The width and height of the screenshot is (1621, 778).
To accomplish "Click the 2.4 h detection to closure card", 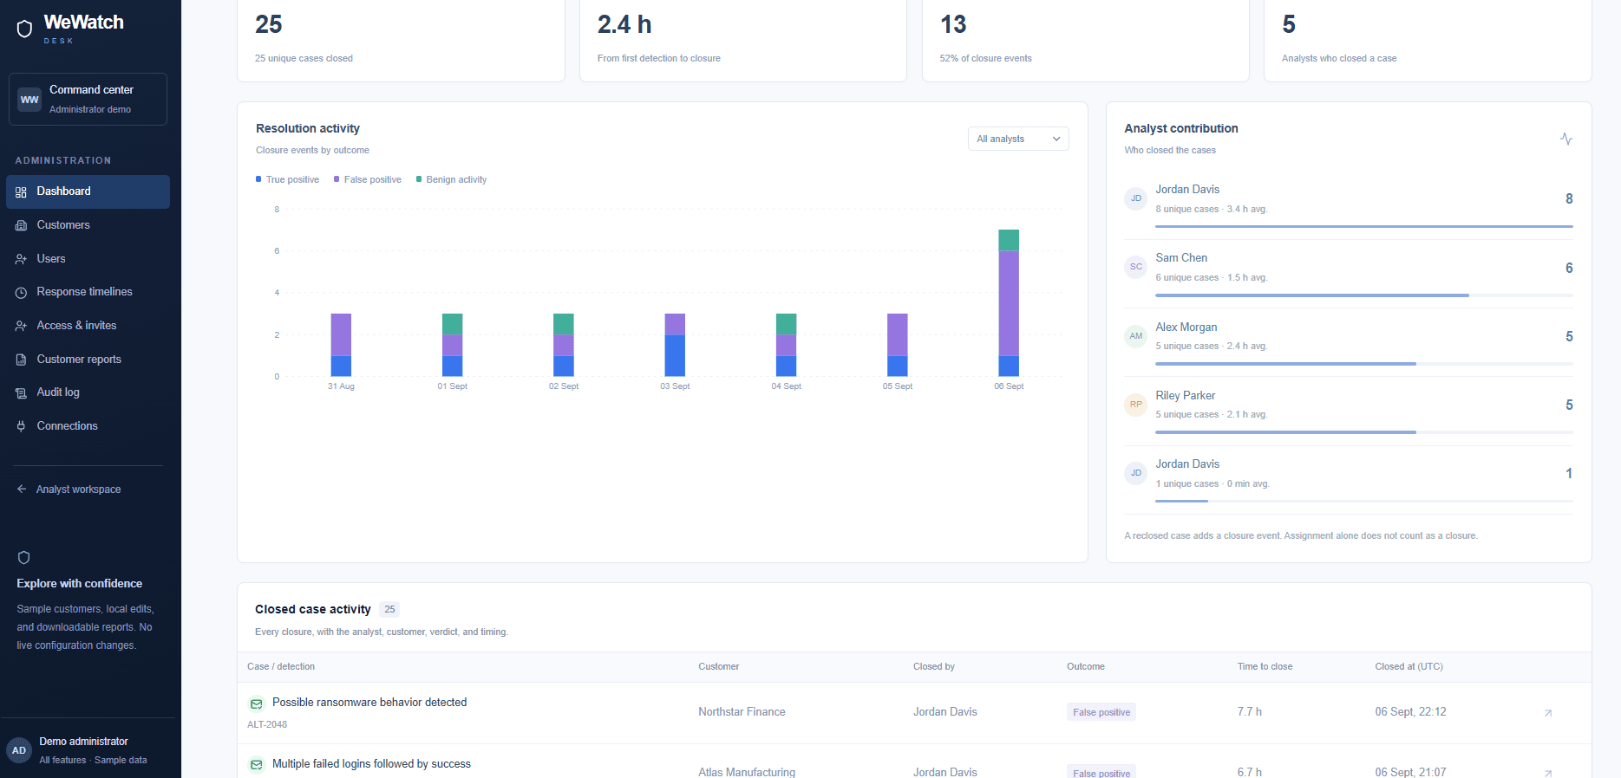I will pos(743,41).
